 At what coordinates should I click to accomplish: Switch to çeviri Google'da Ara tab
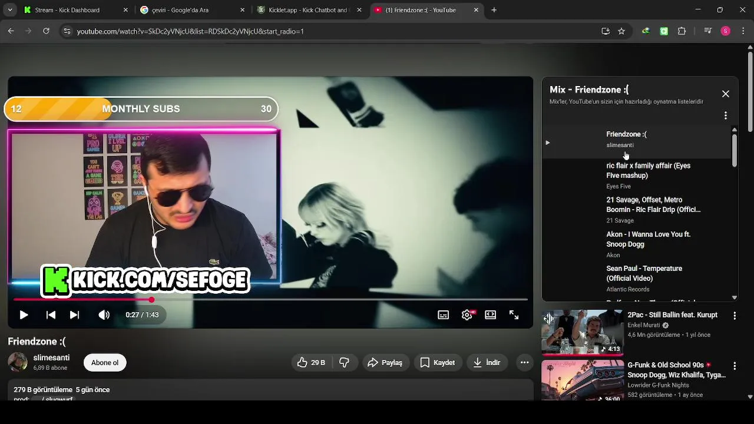193,10
